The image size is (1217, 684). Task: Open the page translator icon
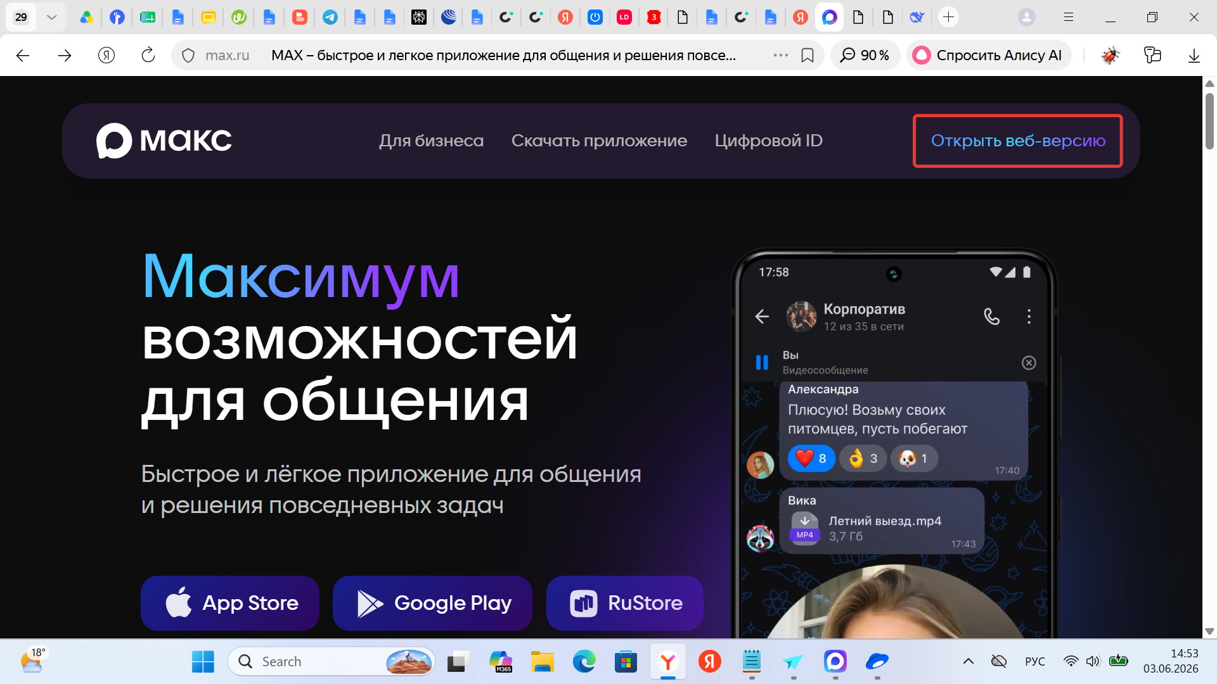[1152, 56]
